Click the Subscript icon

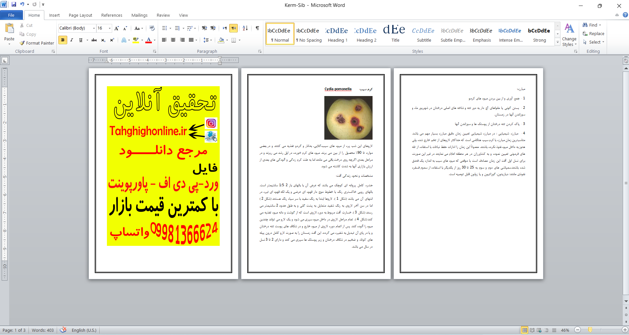103,40
